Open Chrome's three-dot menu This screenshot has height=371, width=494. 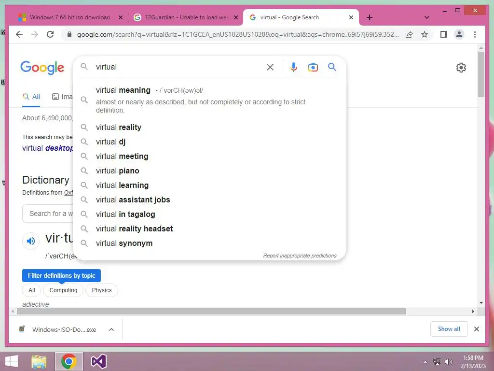(x=475, y=34)
